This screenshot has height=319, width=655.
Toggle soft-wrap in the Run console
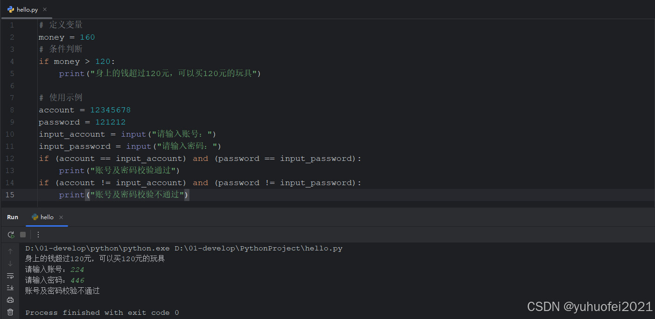point(10,276)
